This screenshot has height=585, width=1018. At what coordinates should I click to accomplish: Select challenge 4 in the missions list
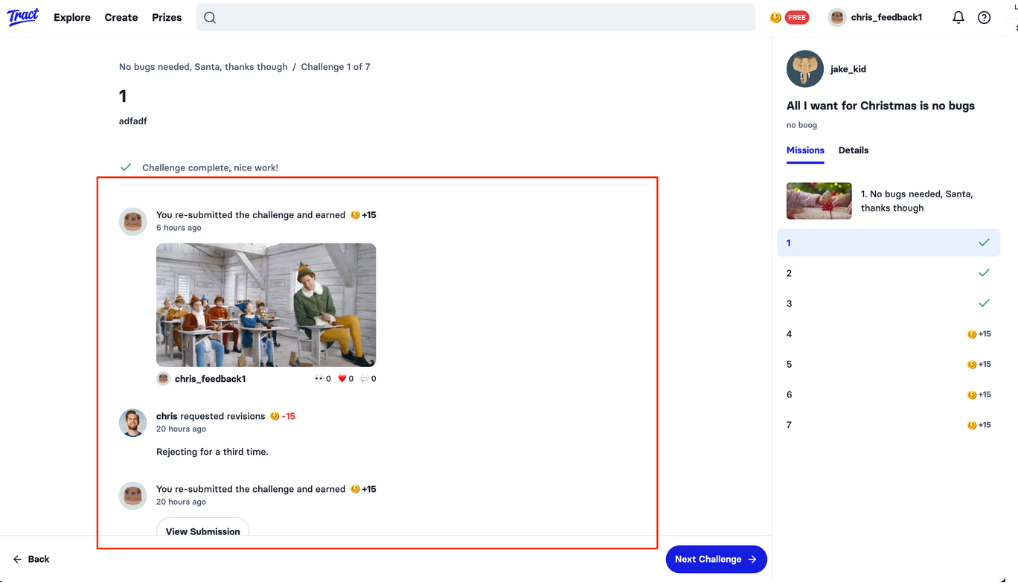(889, 334)
